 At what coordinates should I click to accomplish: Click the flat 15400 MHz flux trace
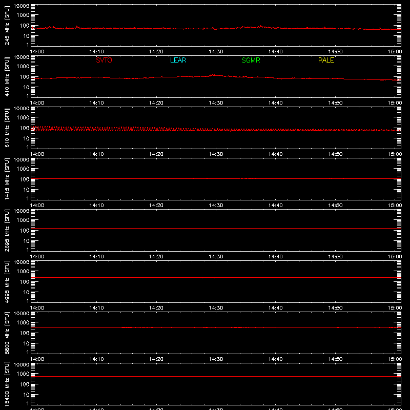pyautogui.click(x=216, y=377)
